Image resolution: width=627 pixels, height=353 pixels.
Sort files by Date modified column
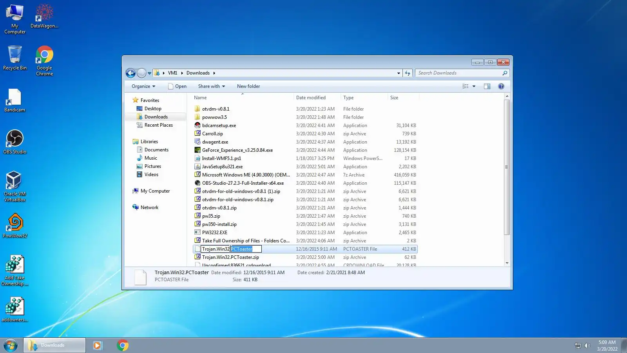click(317, 98)
